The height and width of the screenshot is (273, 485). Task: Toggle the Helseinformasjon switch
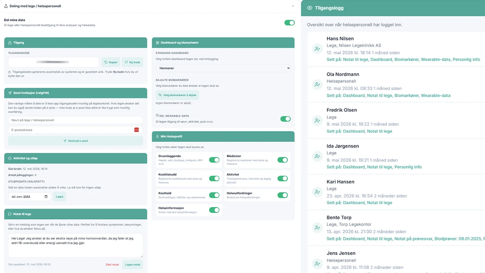214,210
